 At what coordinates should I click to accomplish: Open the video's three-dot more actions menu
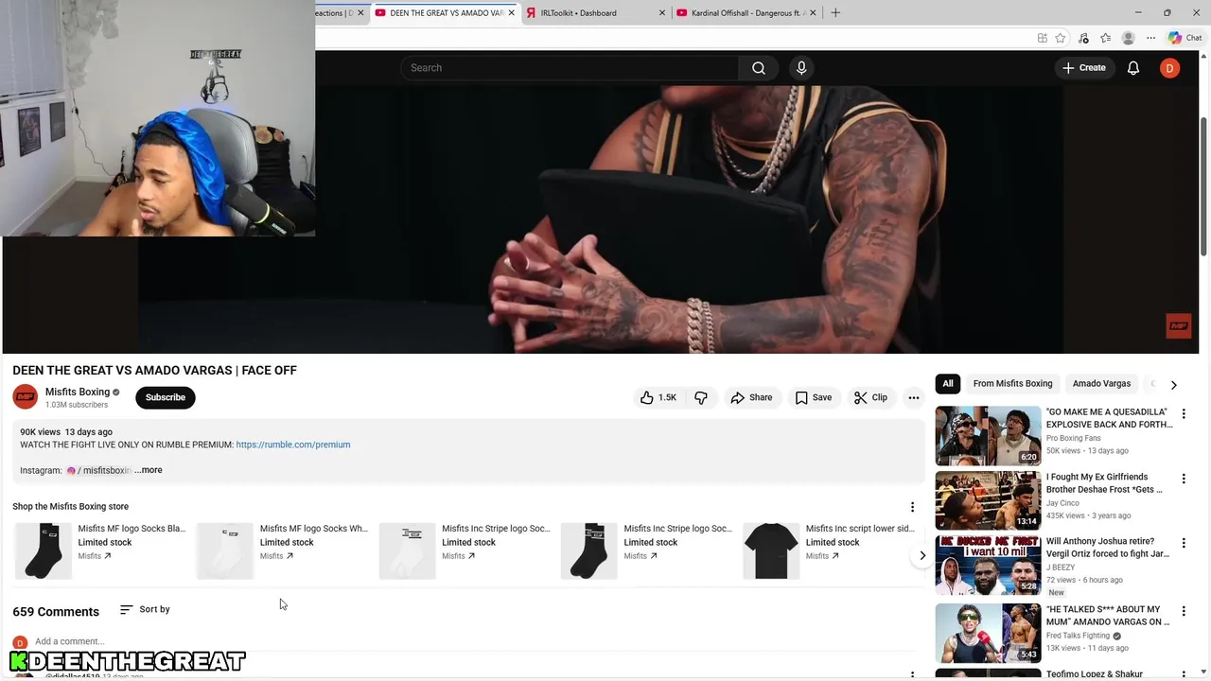[x=913, y=397]
